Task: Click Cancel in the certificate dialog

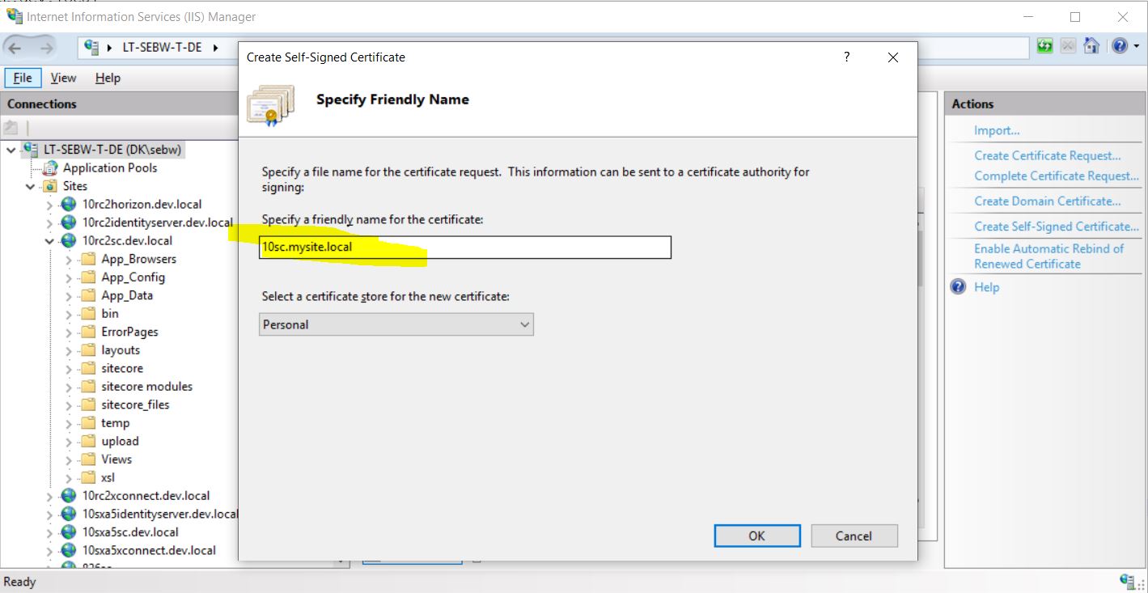Action: [854, 536]
